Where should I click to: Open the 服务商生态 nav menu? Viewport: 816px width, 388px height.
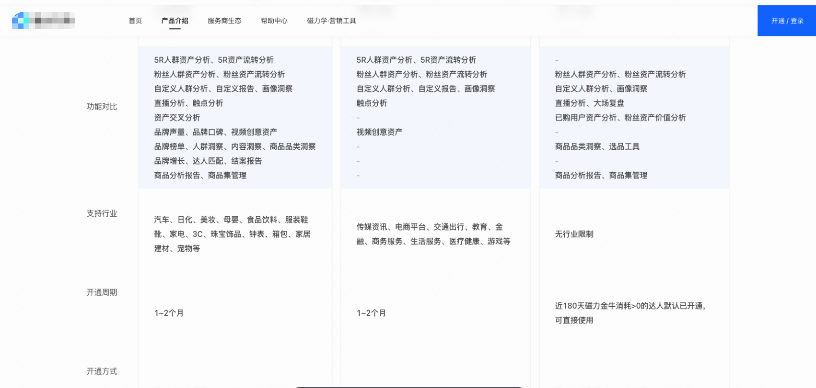point(224,21)
